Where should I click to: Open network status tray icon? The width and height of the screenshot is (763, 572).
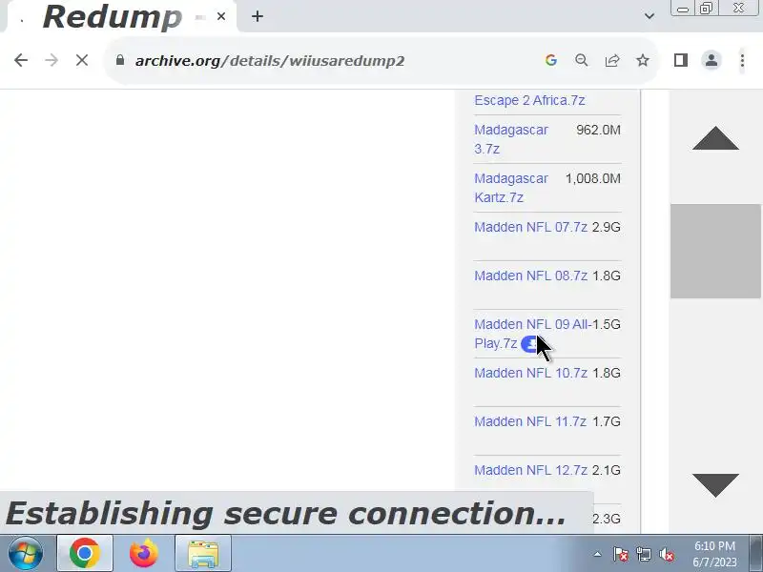click(x=643, y=554)
